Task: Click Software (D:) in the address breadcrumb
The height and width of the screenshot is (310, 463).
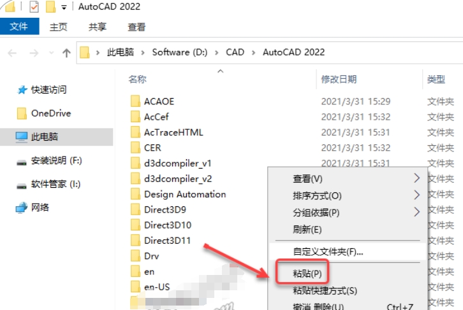Action: (x=180, y=52)
